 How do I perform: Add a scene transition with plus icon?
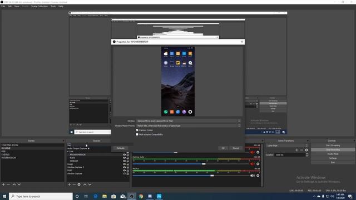[296, 150]
